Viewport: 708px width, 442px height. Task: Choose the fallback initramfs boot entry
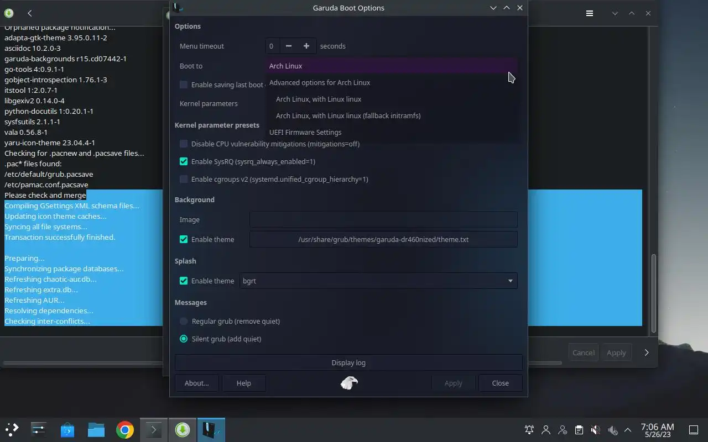point(392,115)
